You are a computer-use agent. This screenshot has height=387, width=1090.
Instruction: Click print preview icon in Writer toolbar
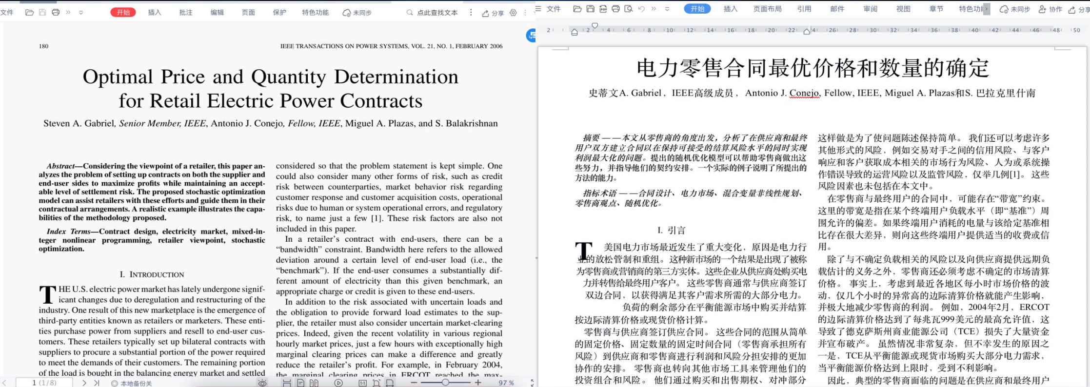click(x=629, y=9)
